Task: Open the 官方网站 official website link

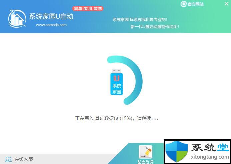Action: [x=192, y=4]
